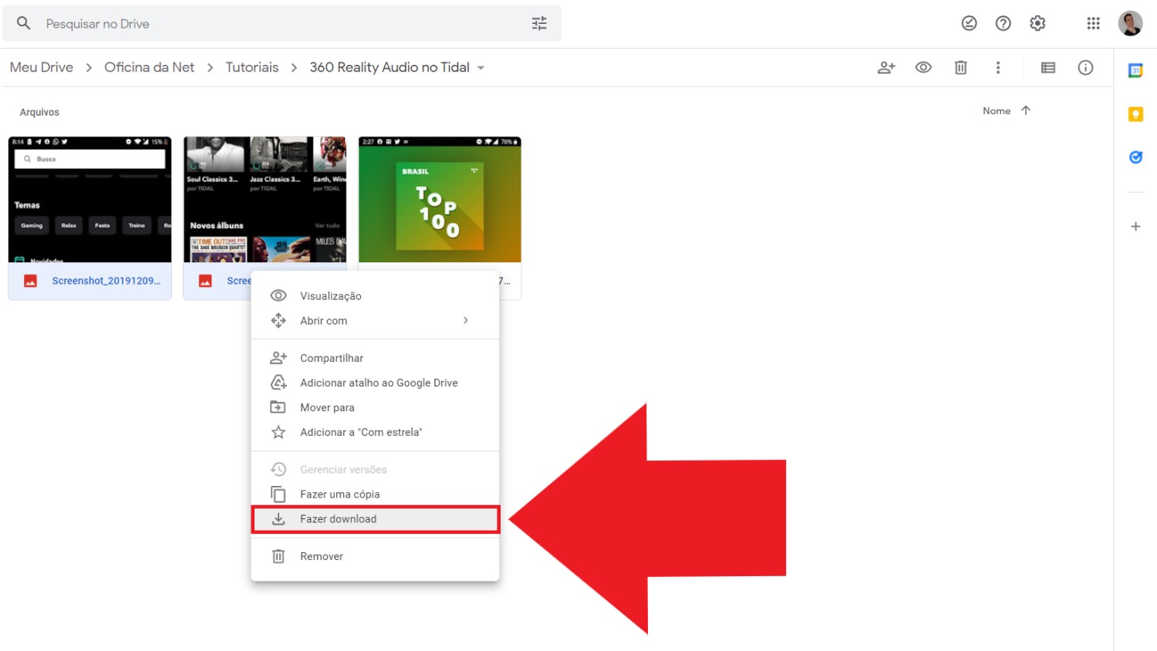The height and width of the screenshot is (651, 1157).
Task: Expand the 360 Reality Audio no Tidal dropdown
Action: (481, 68)
